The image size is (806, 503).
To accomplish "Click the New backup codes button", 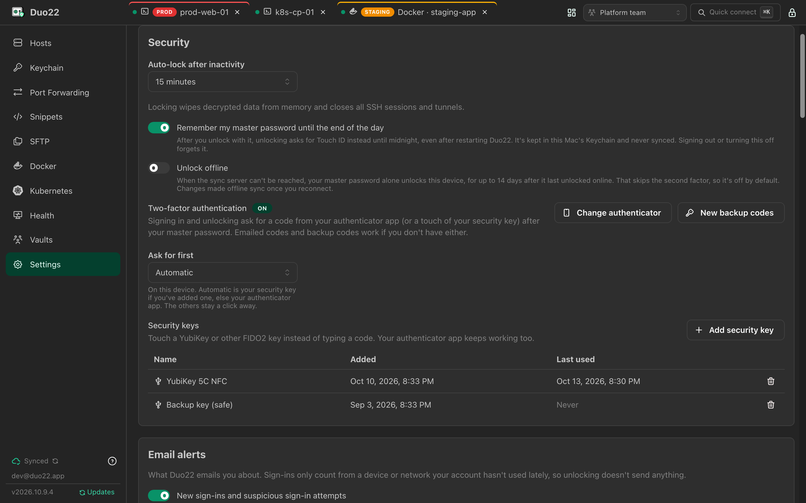I will tap(731, 213).
